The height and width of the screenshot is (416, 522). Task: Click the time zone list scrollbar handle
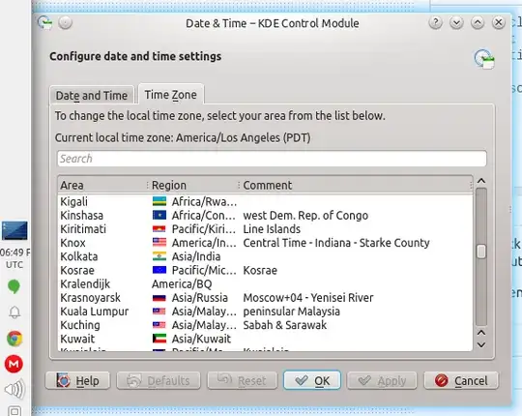[481, 252]
